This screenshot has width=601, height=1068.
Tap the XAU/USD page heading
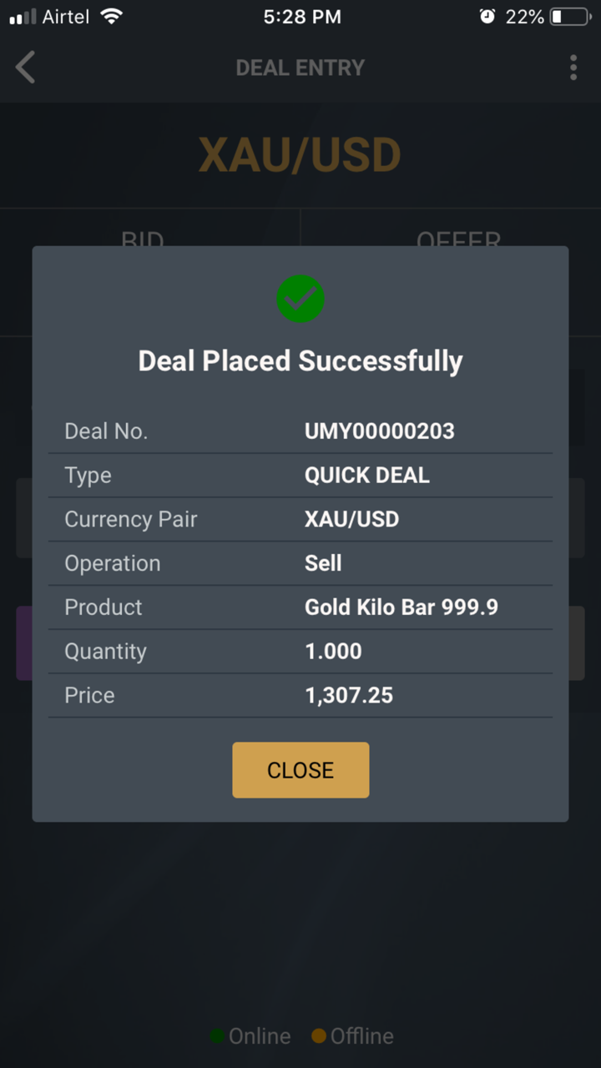300,156
